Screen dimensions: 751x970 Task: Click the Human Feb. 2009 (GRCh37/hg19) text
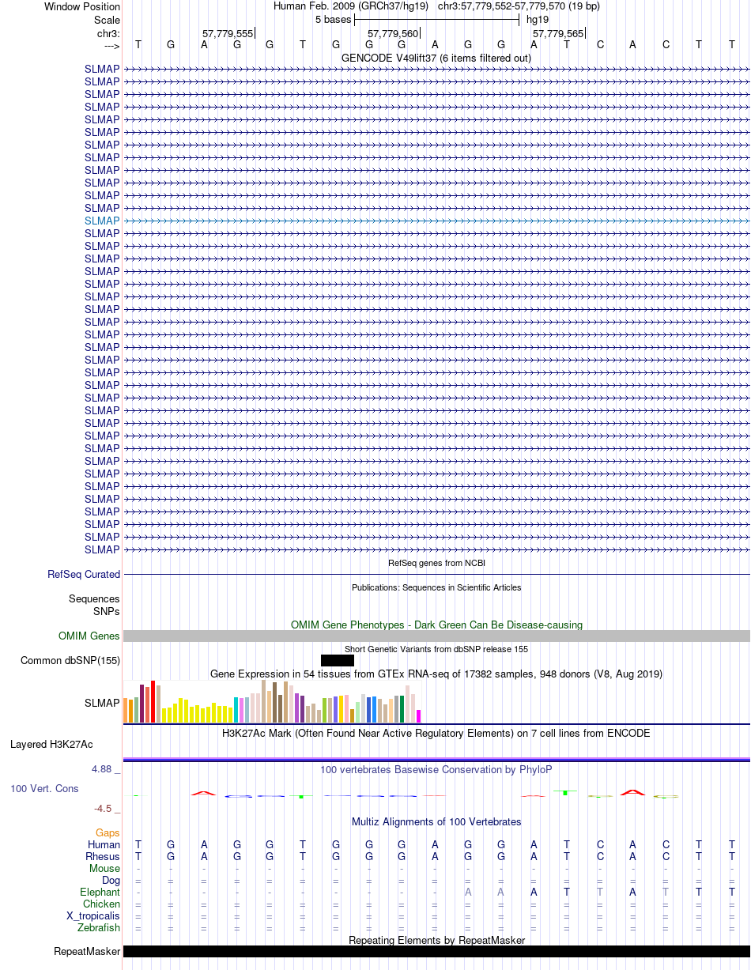[x=351, y=6]
